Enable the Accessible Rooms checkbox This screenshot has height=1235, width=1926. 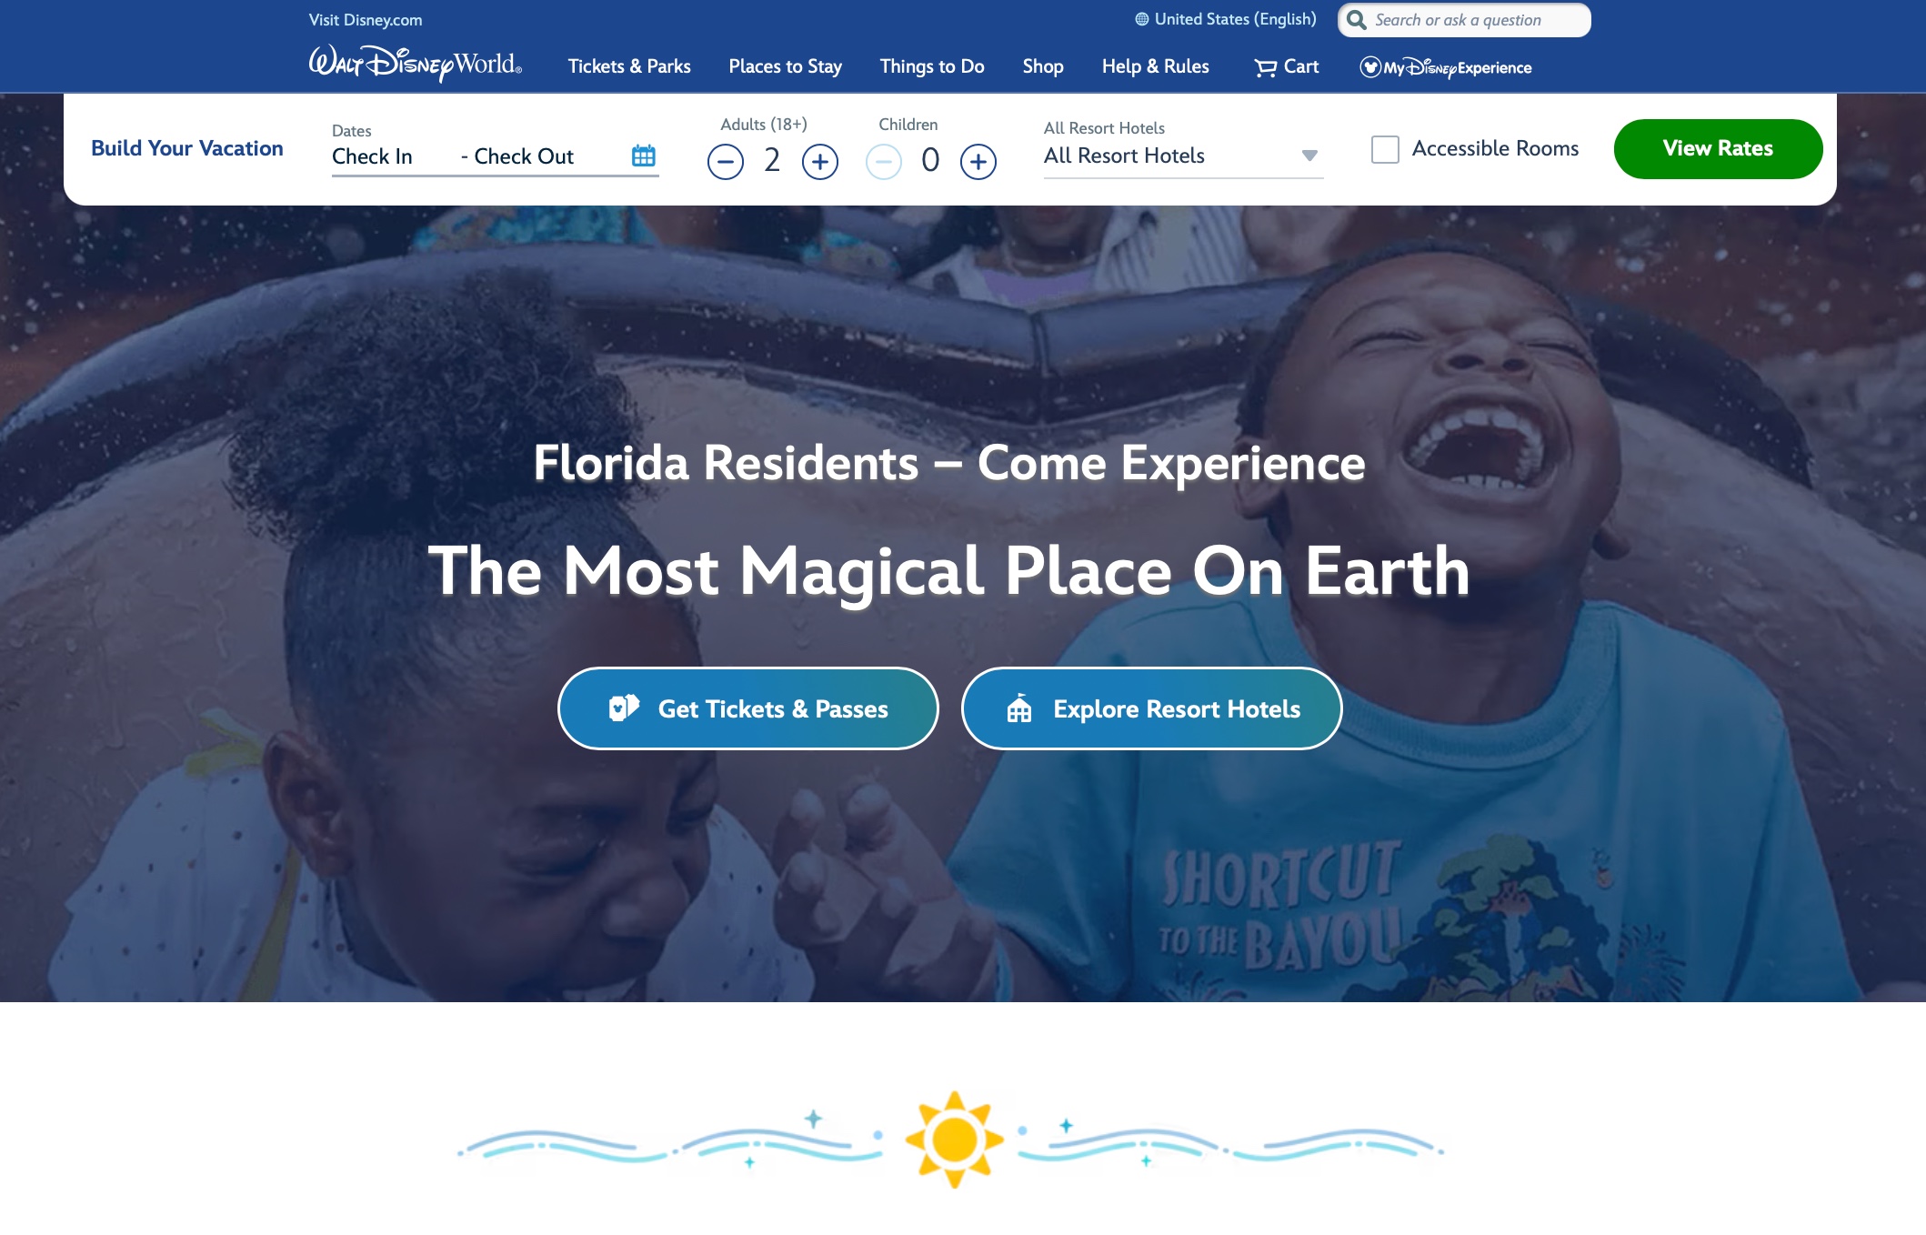pos(1385,149)
